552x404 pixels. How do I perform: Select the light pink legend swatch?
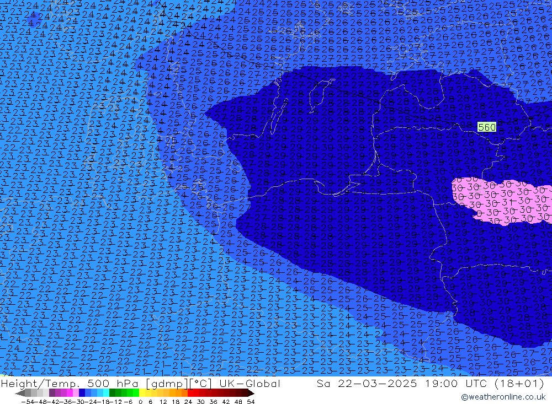click(76, 394)
